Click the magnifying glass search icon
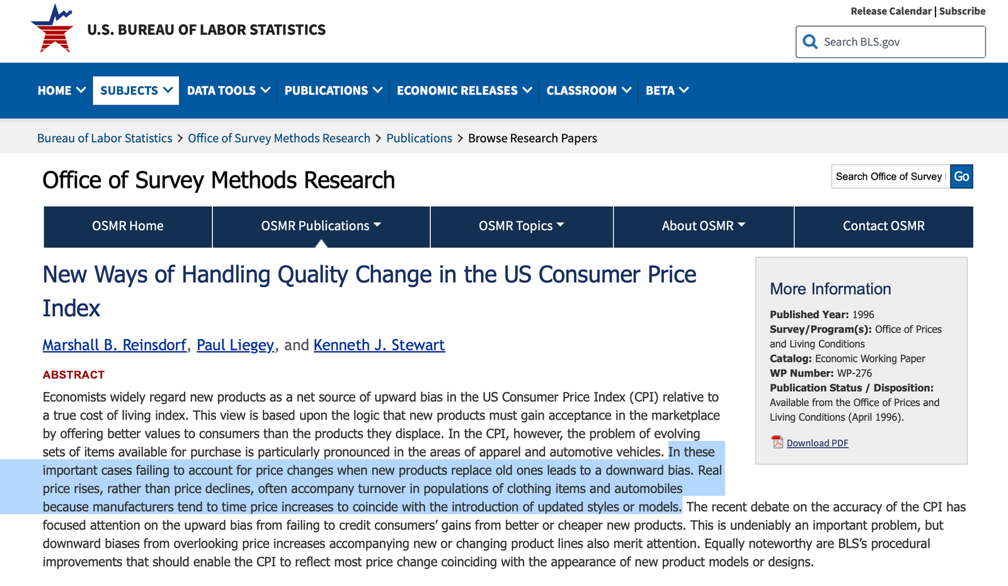 pyautogui.click(x=810, y=42)
